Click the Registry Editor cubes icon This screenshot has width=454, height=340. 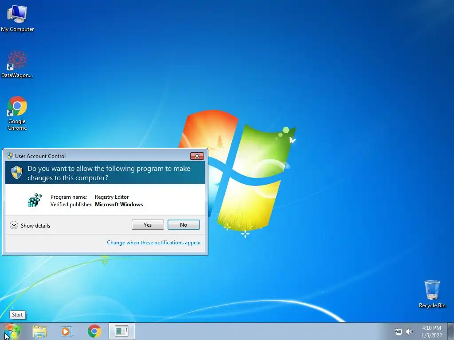click(35, 201)
